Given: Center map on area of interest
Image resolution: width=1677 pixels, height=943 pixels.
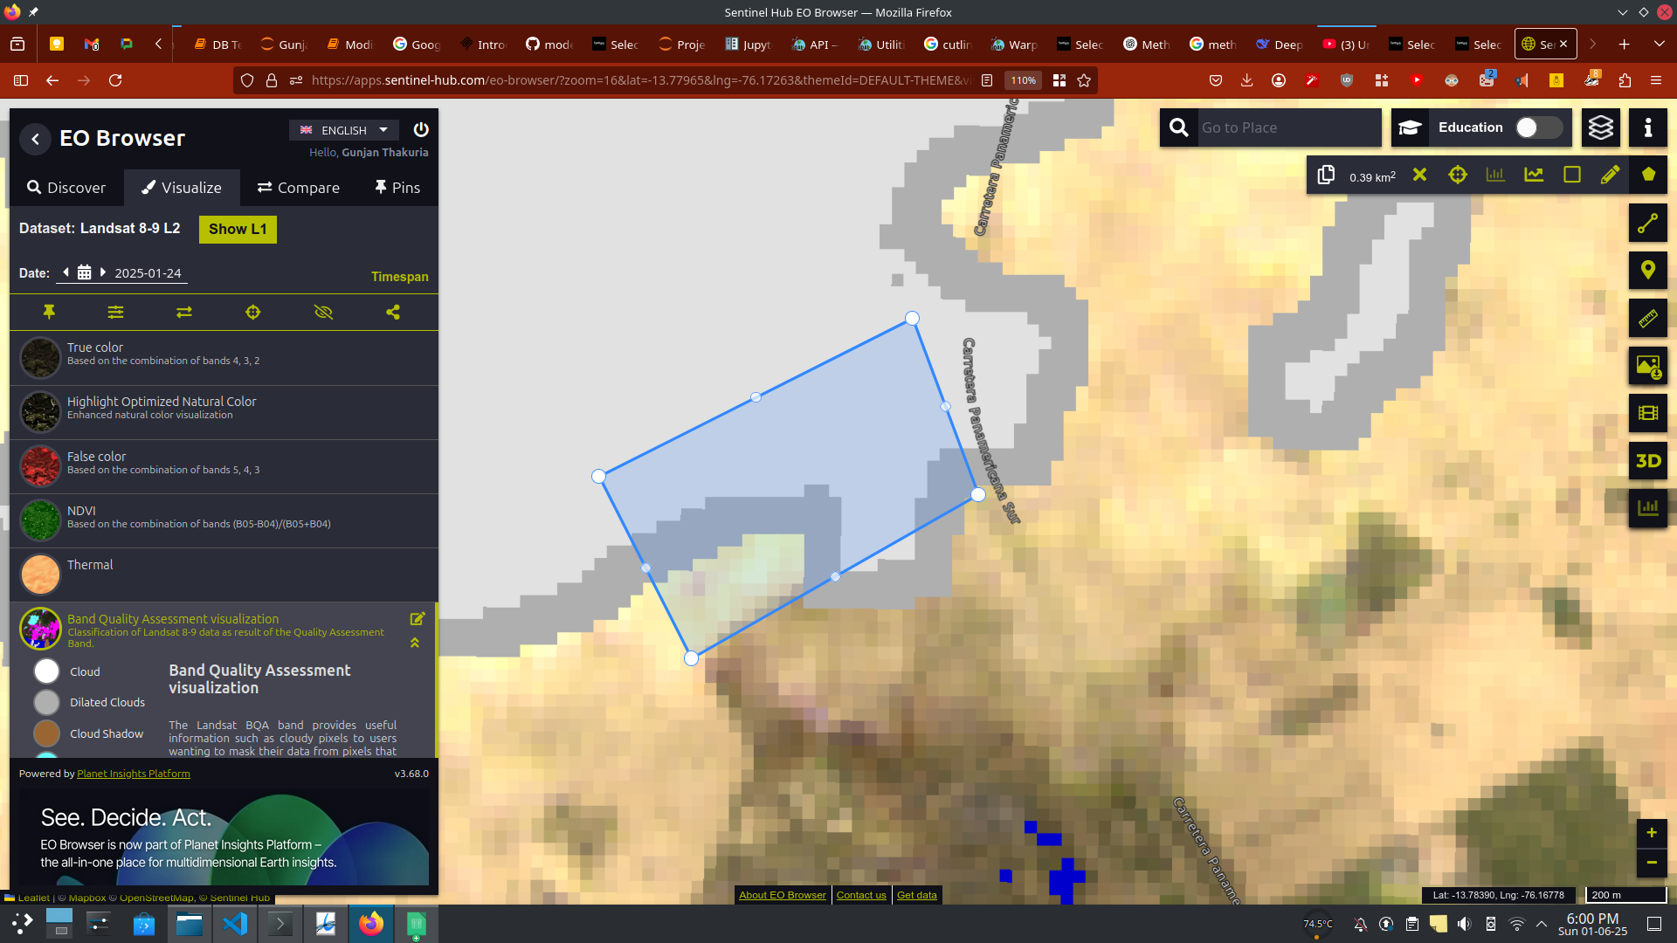Looking at the screenshot, I should click(x=1458, y=175).
